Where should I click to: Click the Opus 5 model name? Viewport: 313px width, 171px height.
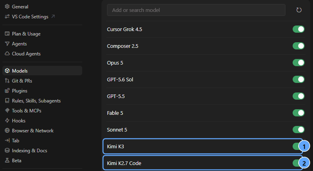point(115,63)
